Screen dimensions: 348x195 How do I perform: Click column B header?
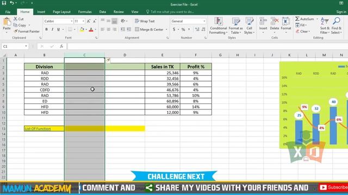44,55
